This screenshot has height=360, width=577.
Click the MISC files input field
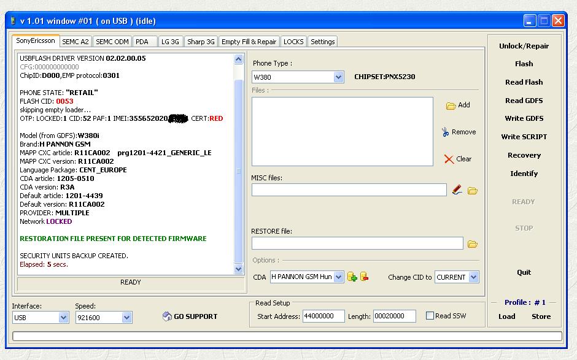(x=349, y=190)
